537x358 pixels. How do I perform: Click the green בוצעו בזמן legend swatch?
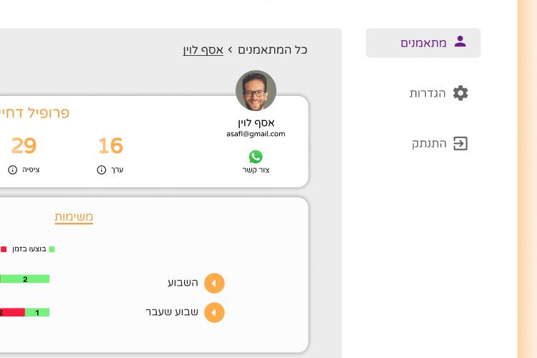(52, 249)
